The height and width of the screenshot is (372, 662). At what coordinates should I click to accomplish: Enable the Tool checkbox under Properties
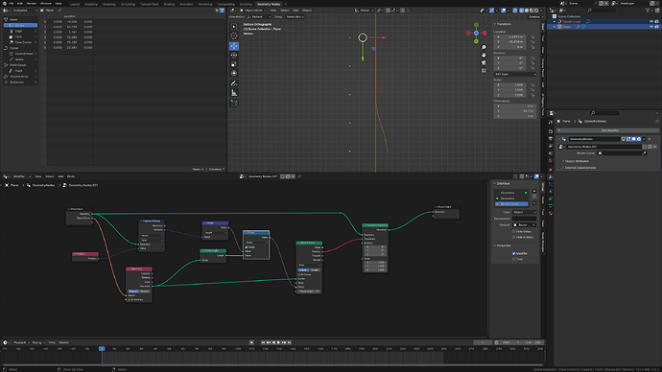pyautogui.click(x=514, y=259)
